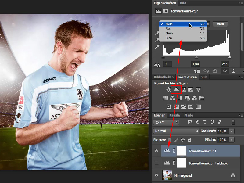Click the gray midtone slider handle
The height and width of the screenshot is (183, 244).
[x=196, y=57]
